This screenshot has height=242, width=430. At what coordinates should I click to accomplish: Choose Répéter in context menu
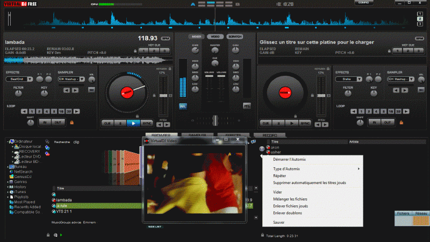click(313, 176)
